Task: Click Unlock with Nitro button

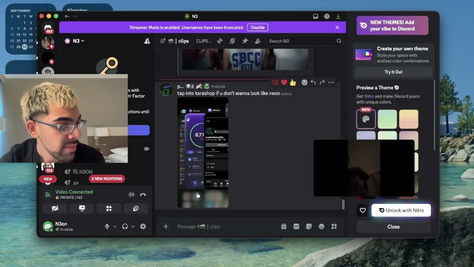Action: coord(401,210)
